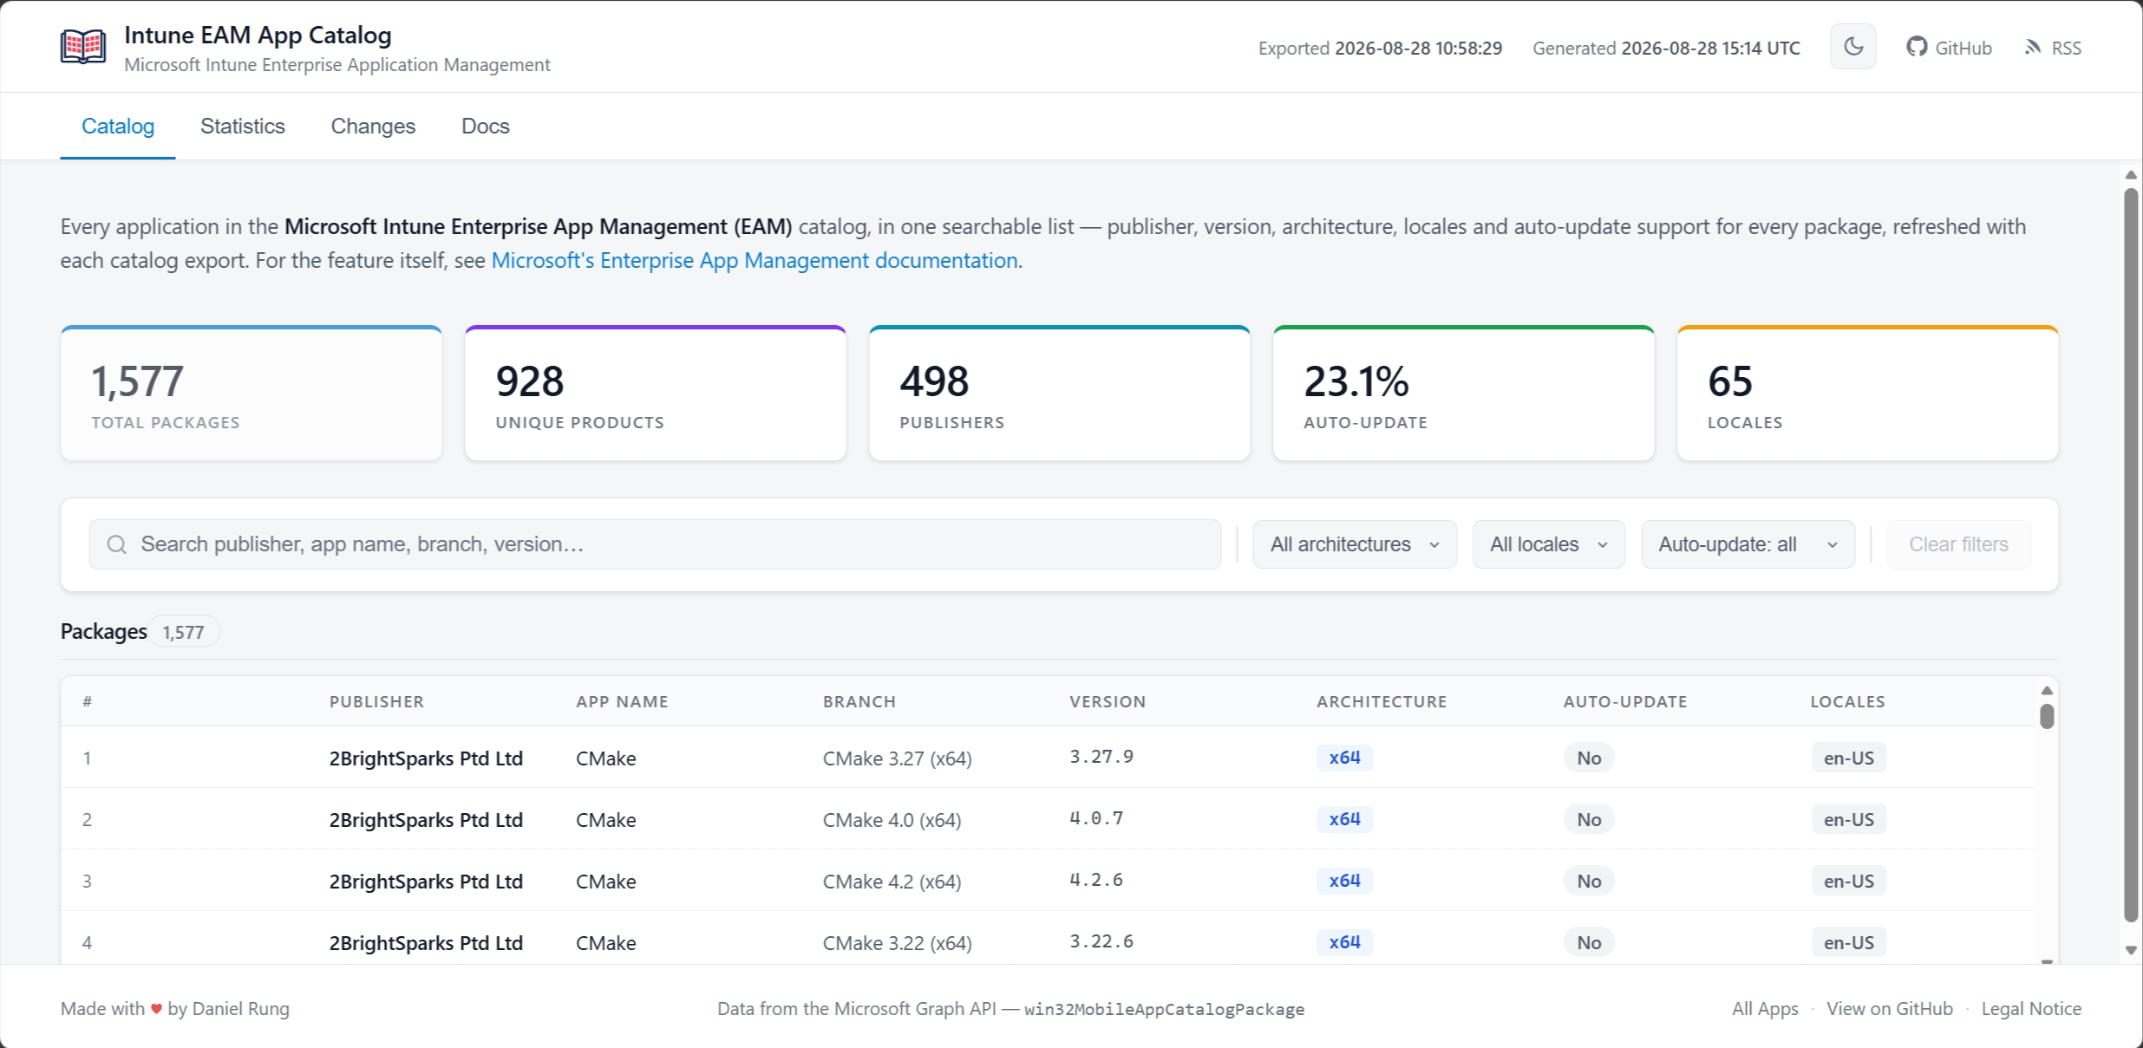Click the x64 architecture badge in row 1
2143x1048 pixels.
point(1344,758)
